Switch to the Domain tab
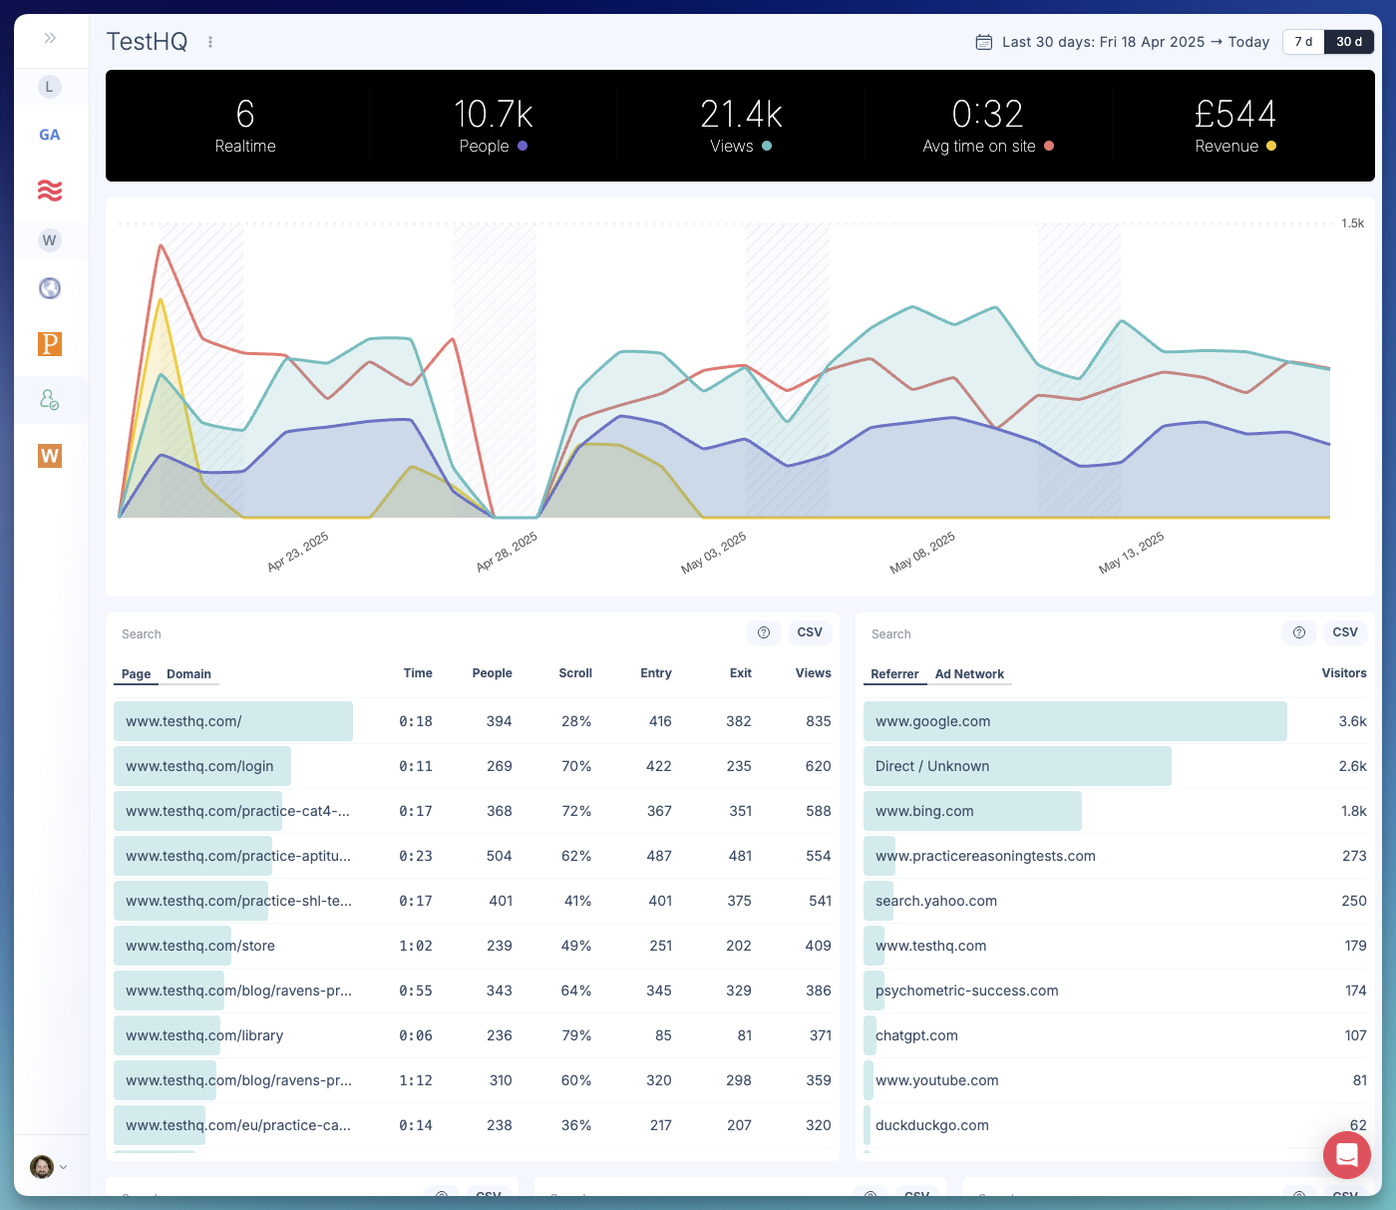This screenshot has height=1210, width=1396. coord(189,674)
